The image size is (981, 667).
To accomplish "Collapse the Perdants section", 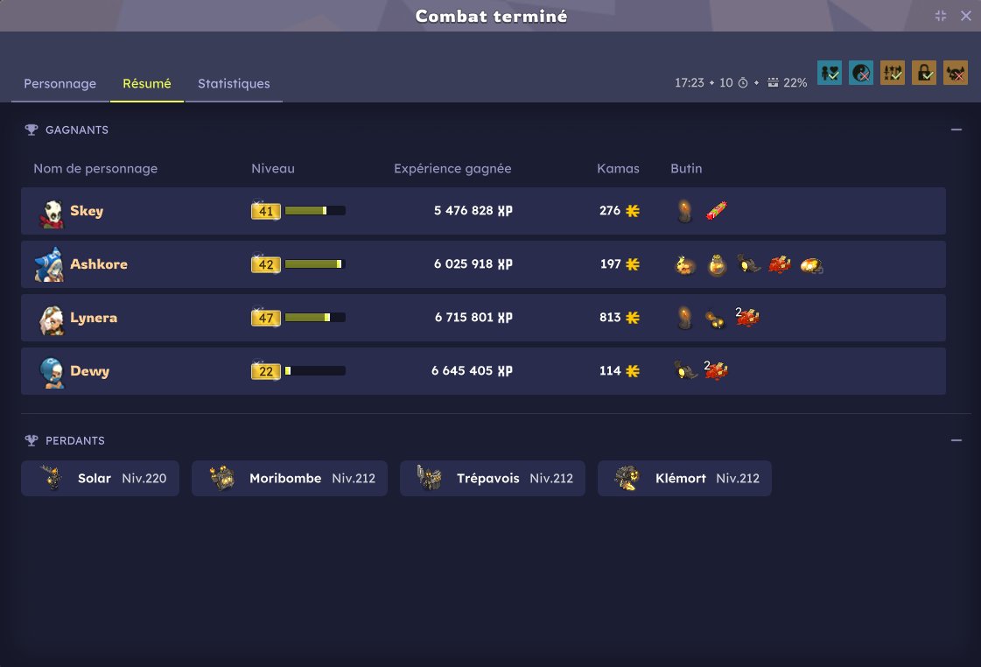I will (956, 440).
